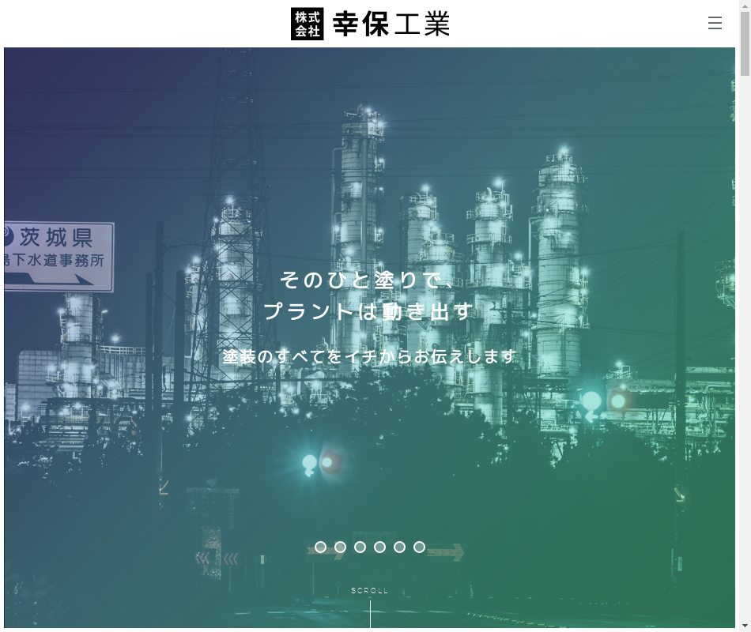The height and width of the screenshot is (632, 751).
Task: Click the vertical line below SCROLL
Action: point(370,614)
